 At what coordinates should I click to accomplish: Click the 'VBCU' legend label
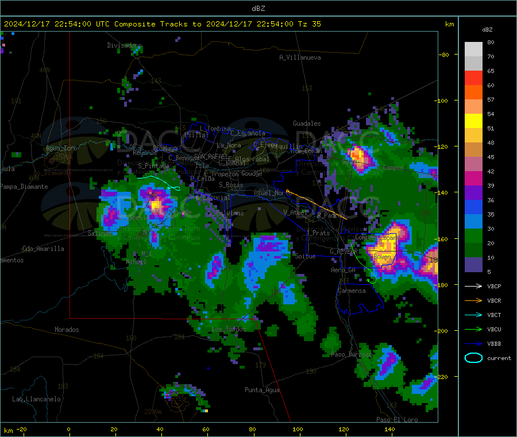(494, 330)
